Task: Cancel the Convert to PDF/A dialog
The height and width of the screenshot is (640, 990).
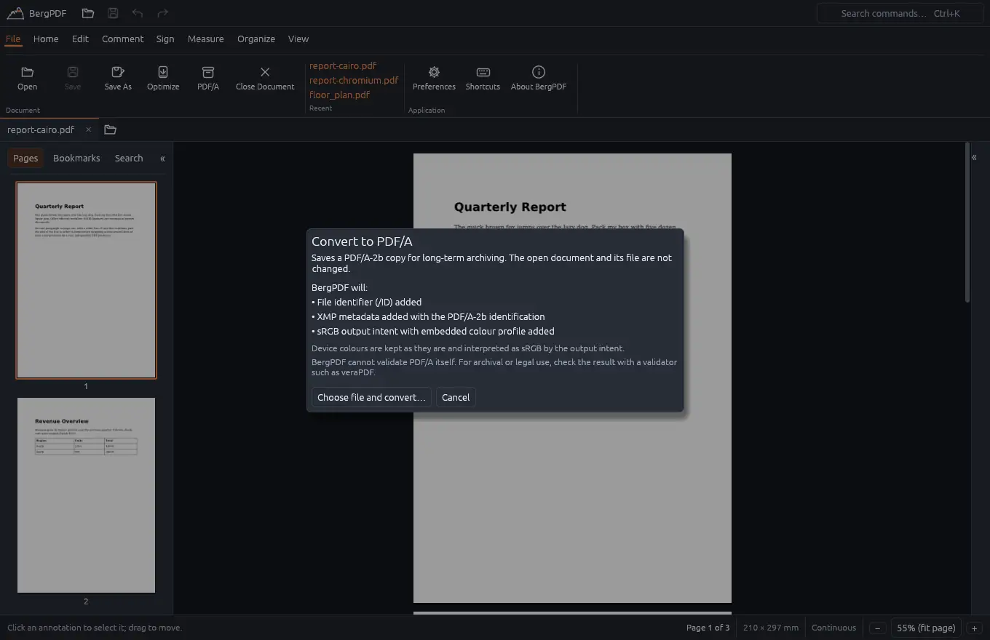Action: click(456, 397)
